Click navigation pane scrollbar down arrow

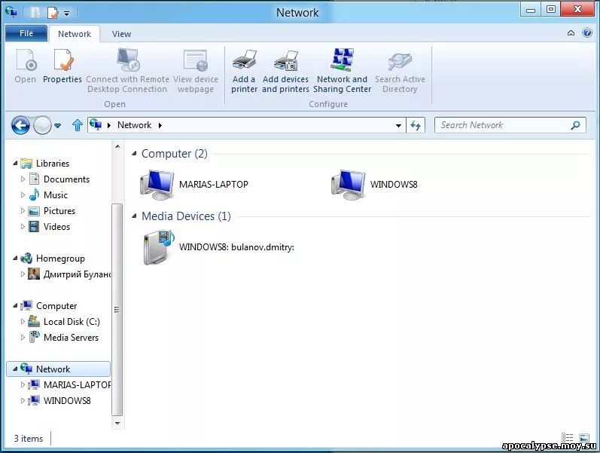[117, 424]
